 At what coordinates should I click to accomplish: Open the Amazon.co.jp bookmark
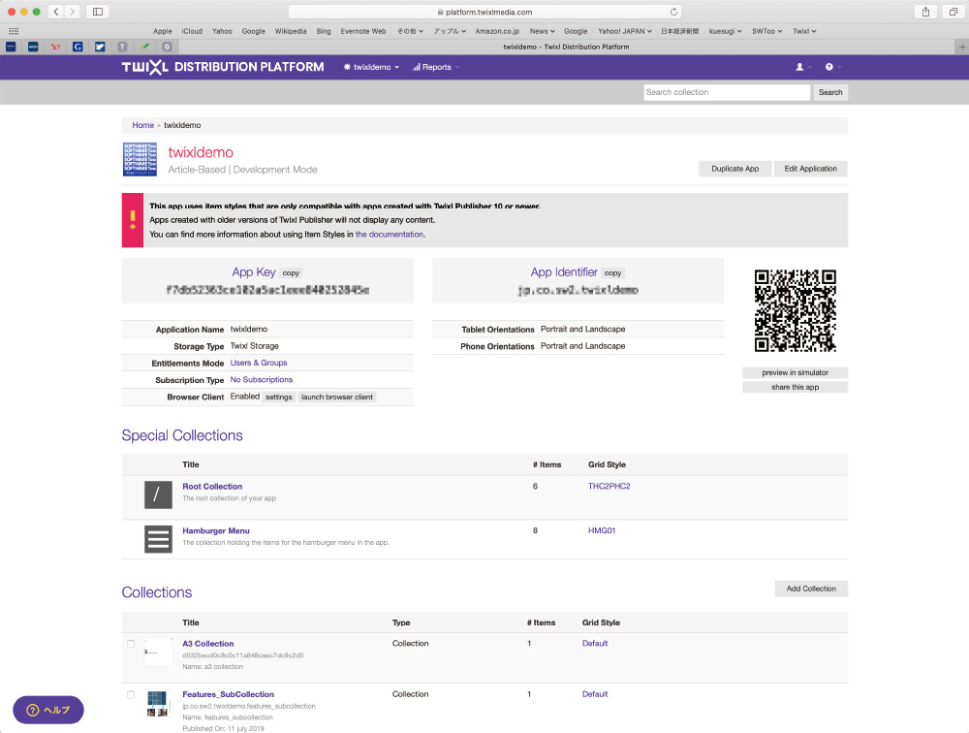497,31
